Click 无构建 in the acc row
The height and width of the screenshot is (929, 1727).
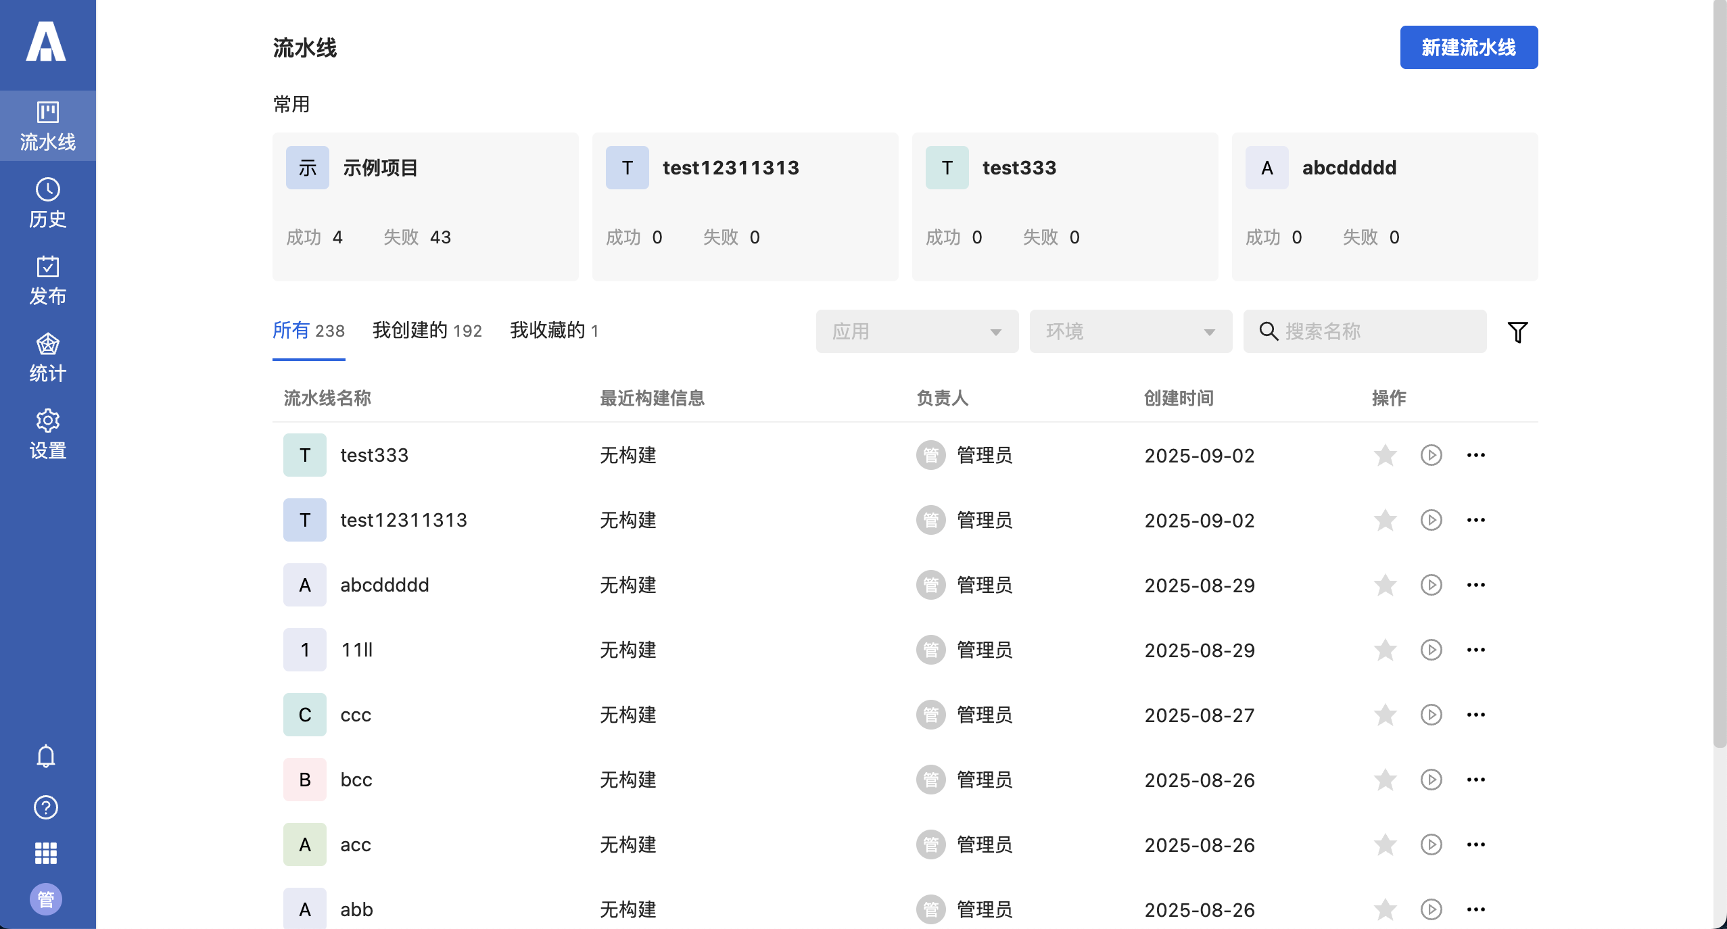point(628,844)
